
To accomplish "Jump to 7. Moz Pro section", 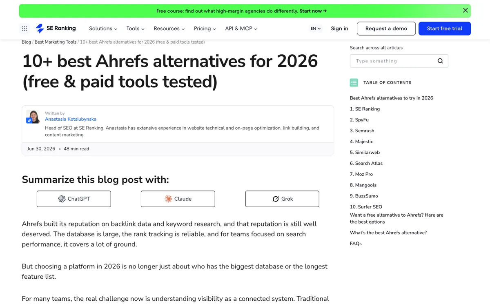I will (361, 174).
